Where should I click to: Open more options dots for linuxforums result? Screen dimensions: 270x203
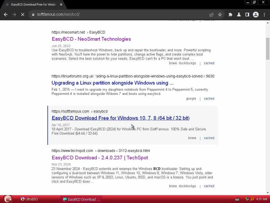pyautogui.click(x=200, y=99)
